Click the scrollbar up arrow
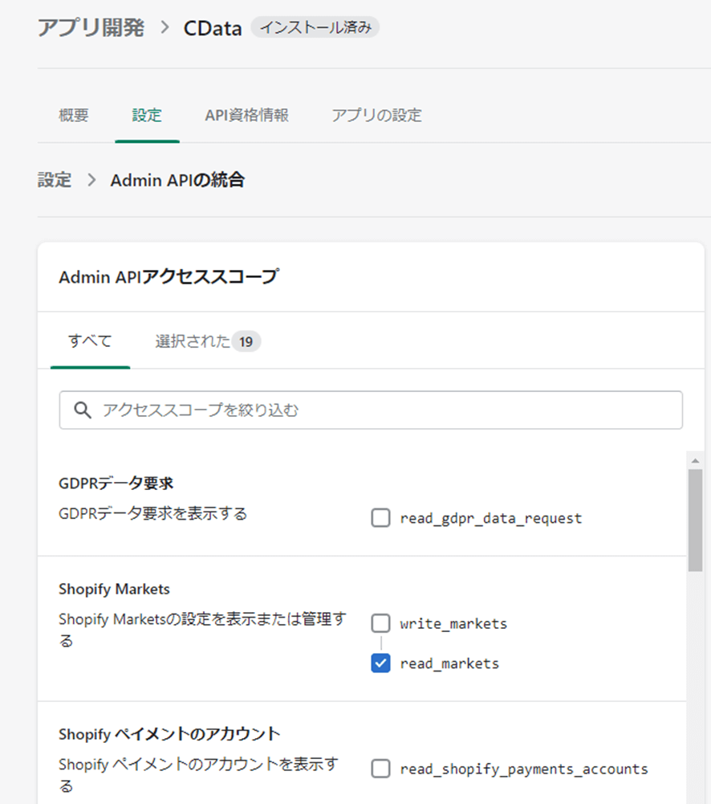 [695, 460]
